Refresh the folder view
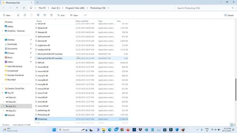This screenshot has height=133, width=237. 24,8
